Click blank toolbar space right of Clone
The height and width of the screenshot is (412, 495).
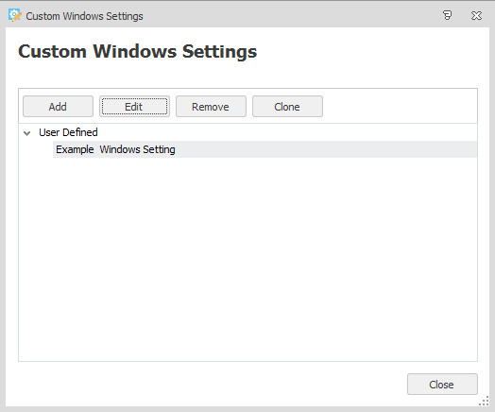coord(400,107)
